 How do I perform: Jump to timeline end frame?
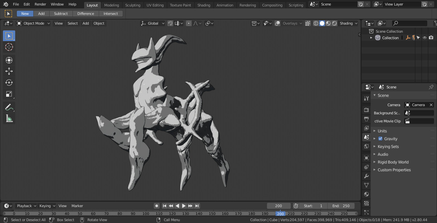point(197,206)
